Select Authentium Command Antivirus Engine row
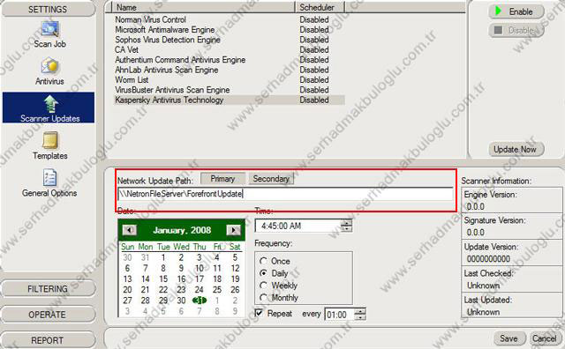This screenshot has width=565, height=349. (230, 60)
